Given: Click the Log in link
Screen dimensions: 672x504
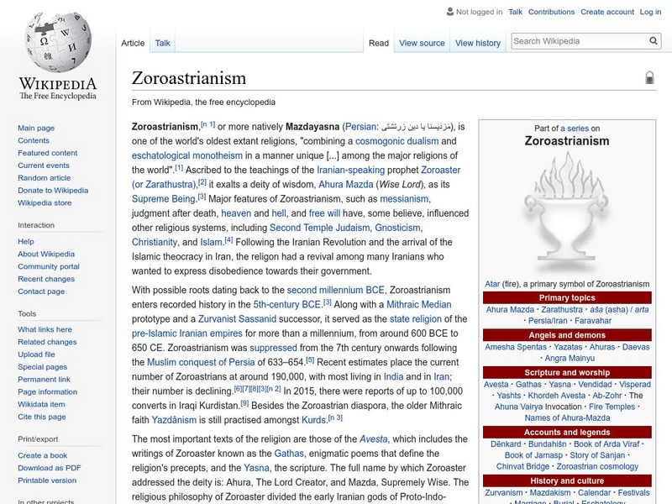Looking at the screenshot, I should coord(650,12).
